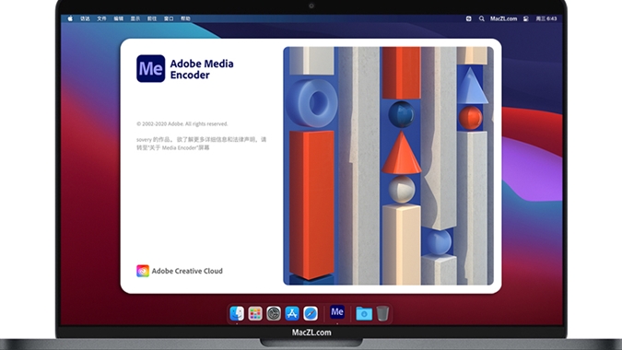
Task: Click the Me logo on the splash screen
Action: [x=151, y=68]
